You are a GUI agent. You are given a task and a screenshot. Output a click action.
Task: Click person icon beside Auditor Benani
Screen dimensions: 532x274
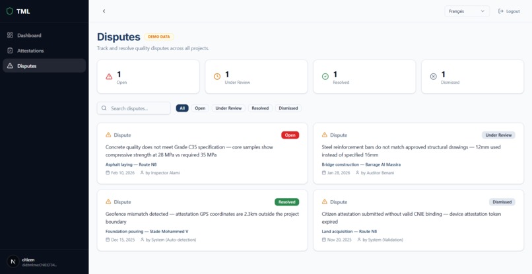coord(357,173)
